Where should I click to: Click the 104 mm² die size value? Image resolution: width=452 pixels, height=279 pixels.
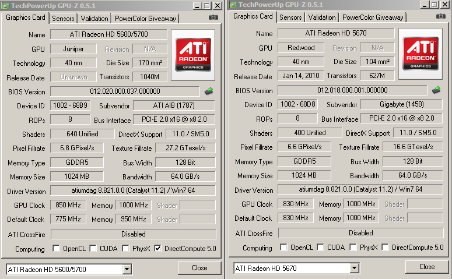pos(377,62)
